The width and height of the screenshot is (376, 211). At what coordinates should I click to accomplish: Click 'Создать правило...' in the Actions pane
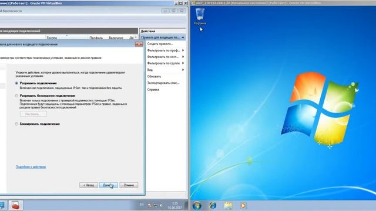[160, 44]
